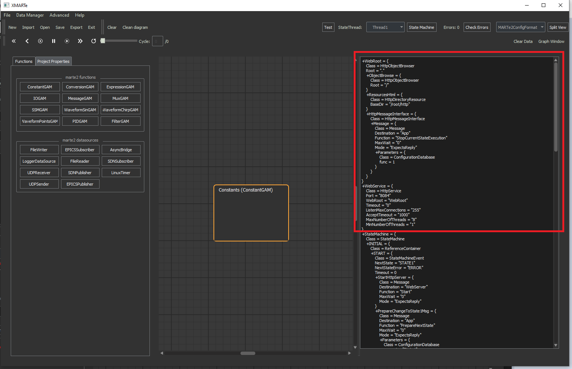Click the skip-to-start icon
572x369 pixels.
(x=14, y=41)
